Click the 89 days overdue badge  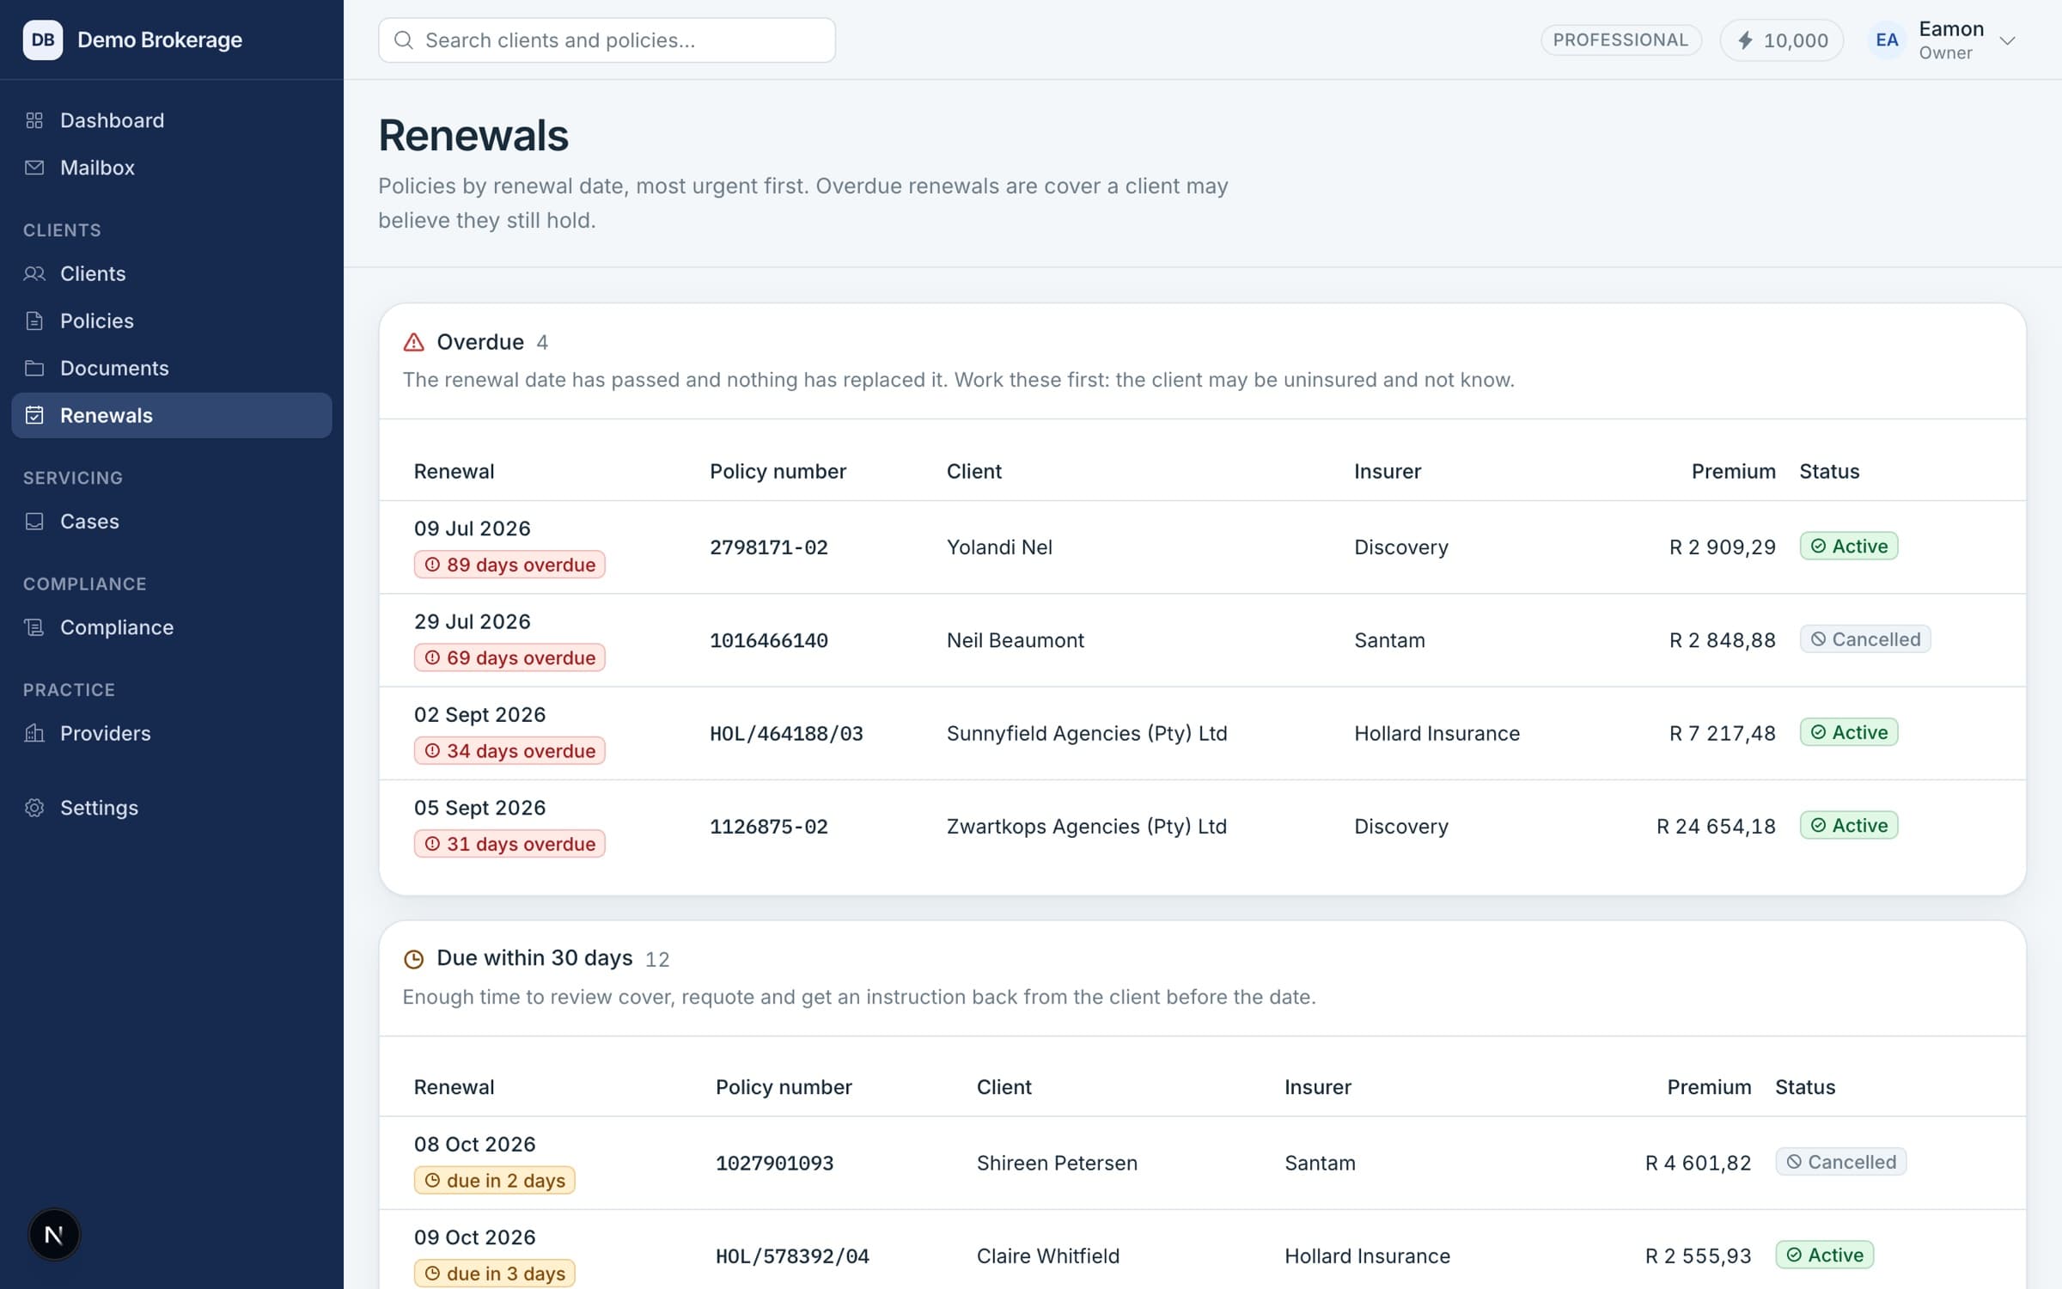pos(509,565)
